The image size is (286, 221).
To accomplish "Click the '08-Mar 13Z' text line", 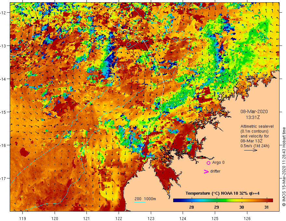I will [252, 141].
